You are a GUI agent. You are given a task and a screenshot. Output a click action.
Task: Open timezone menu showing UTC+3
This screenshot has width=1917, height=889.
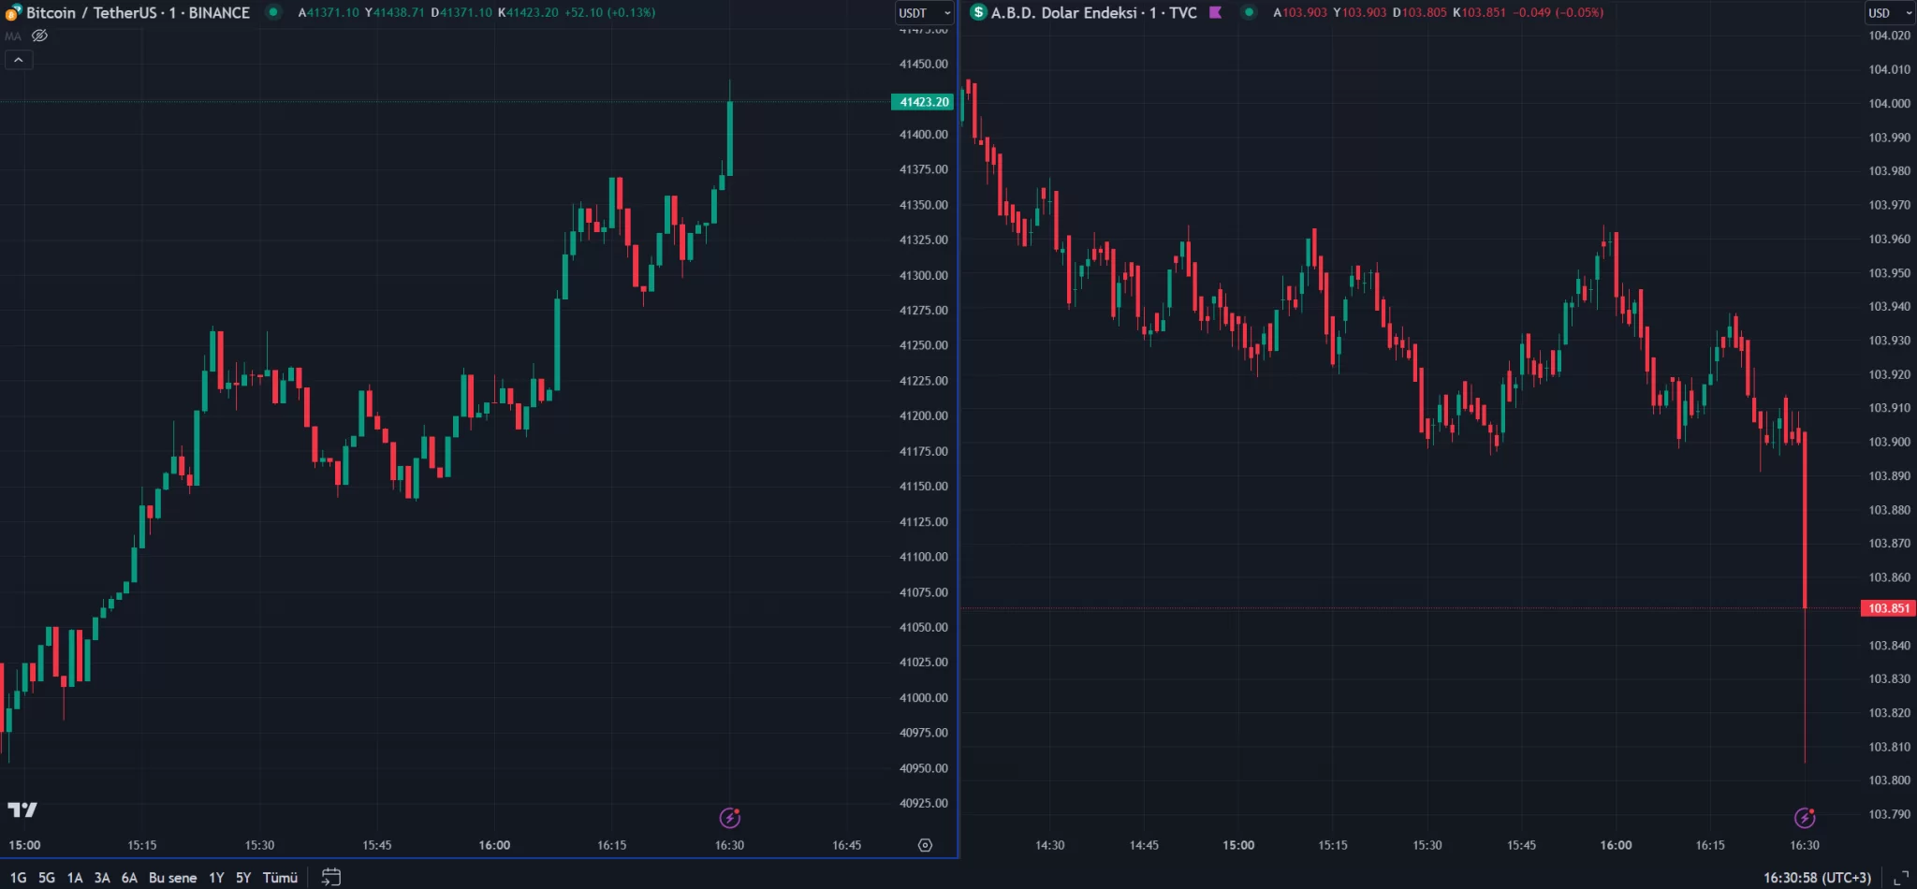[1817, 878]
